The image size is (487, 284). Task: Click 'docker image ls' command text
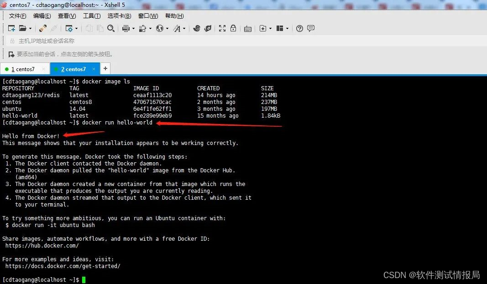106,82
